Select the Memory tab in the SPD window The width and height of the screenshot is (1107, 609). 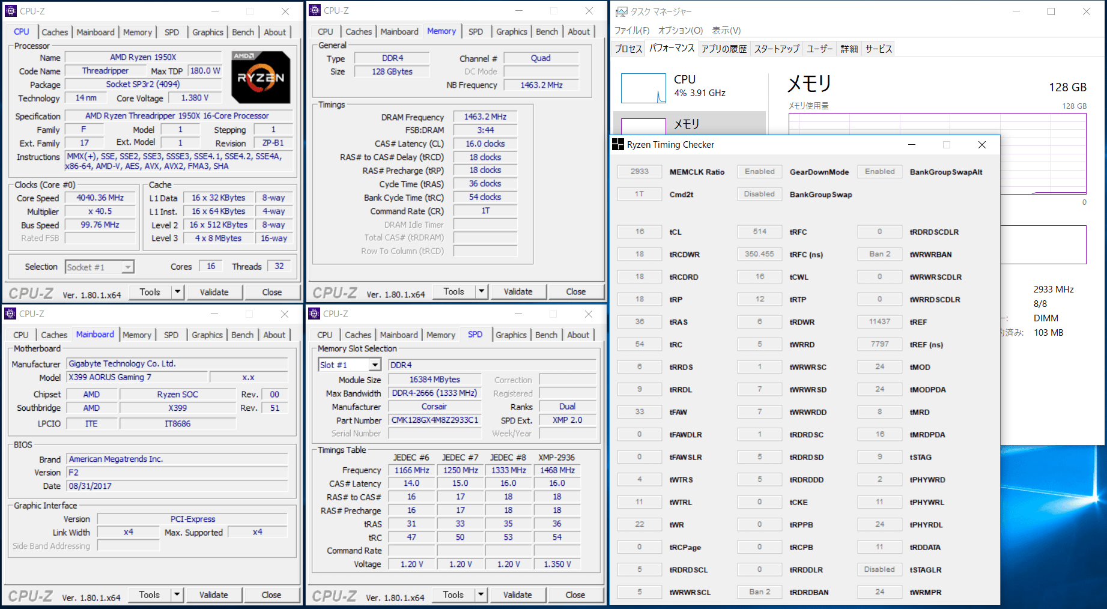point(441,335)
